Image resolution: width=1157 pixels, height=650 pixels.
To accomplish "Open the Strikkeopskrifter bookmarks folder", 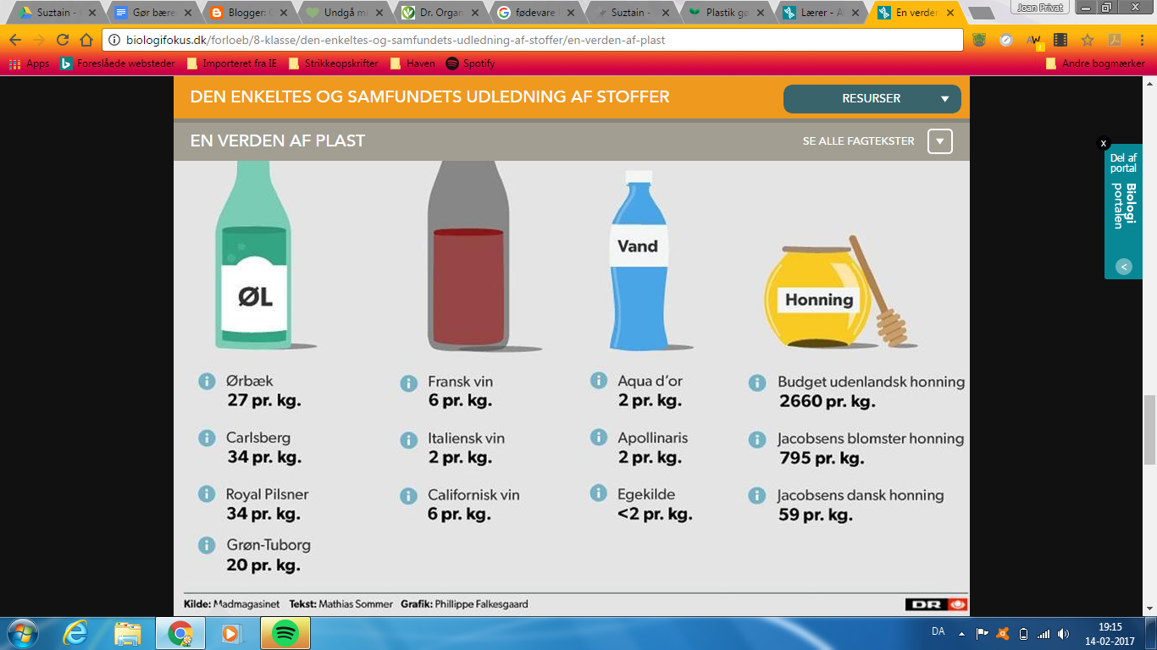I will (x=333, y=63).
